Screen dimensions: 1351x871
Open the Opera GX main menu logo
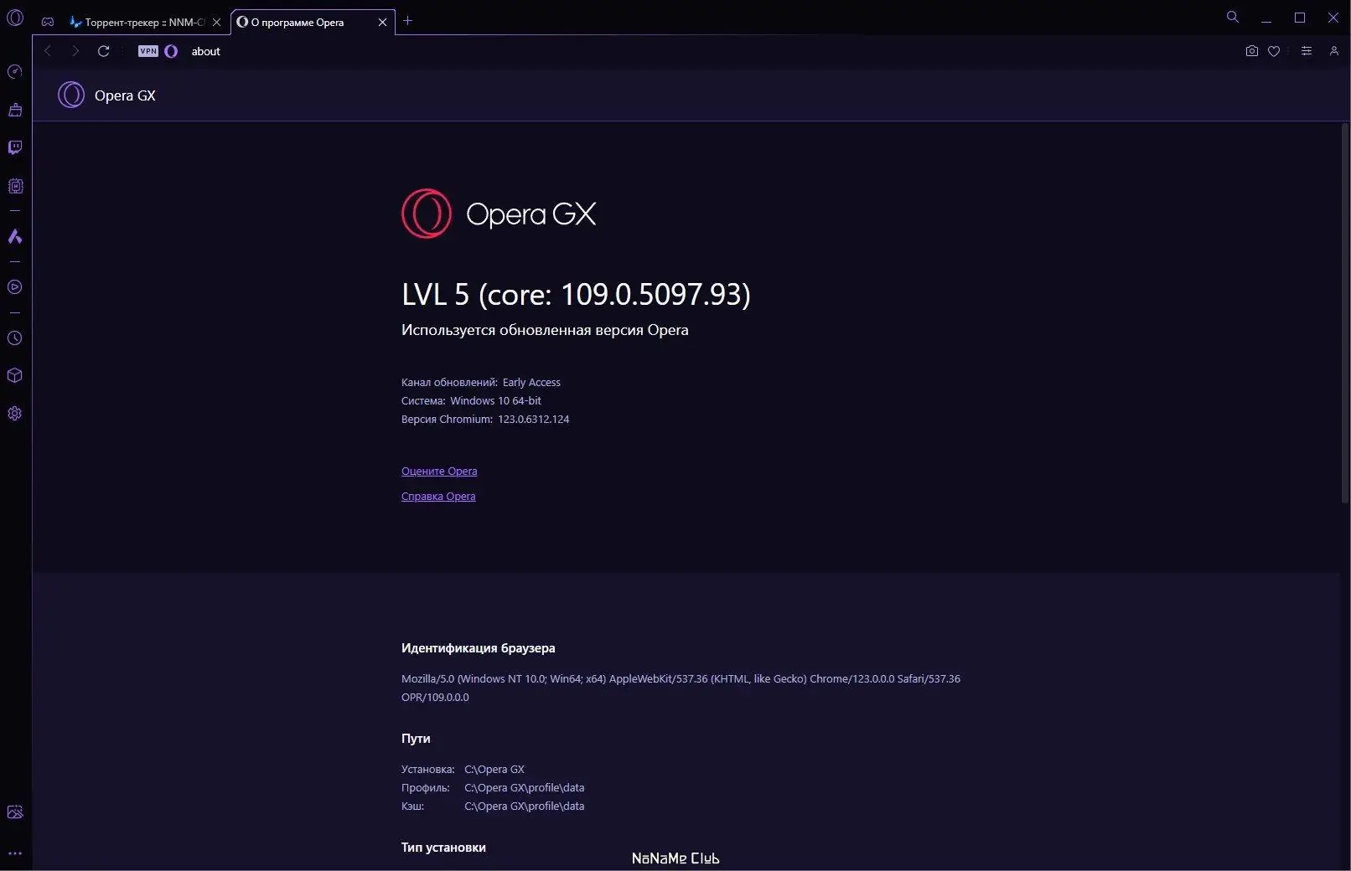click(x=15, y=17)
